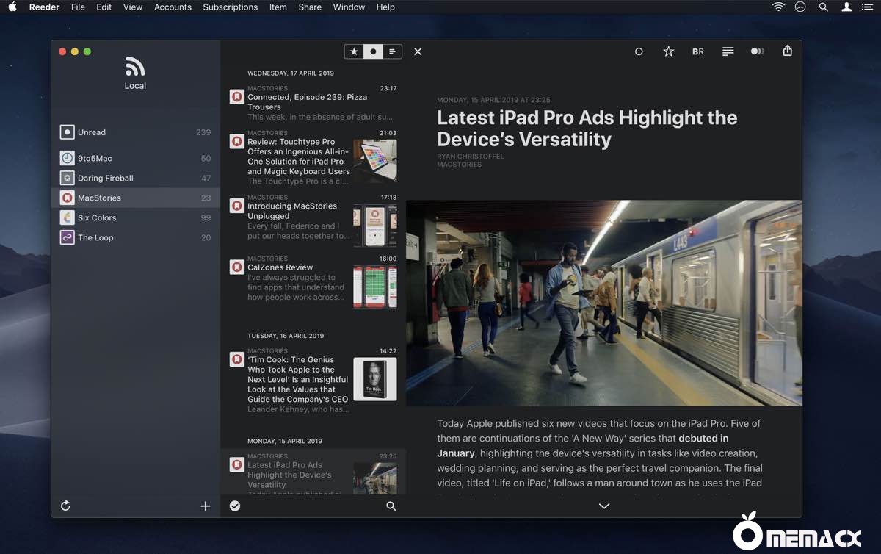Refresh feeds with the reload icon

65,506
